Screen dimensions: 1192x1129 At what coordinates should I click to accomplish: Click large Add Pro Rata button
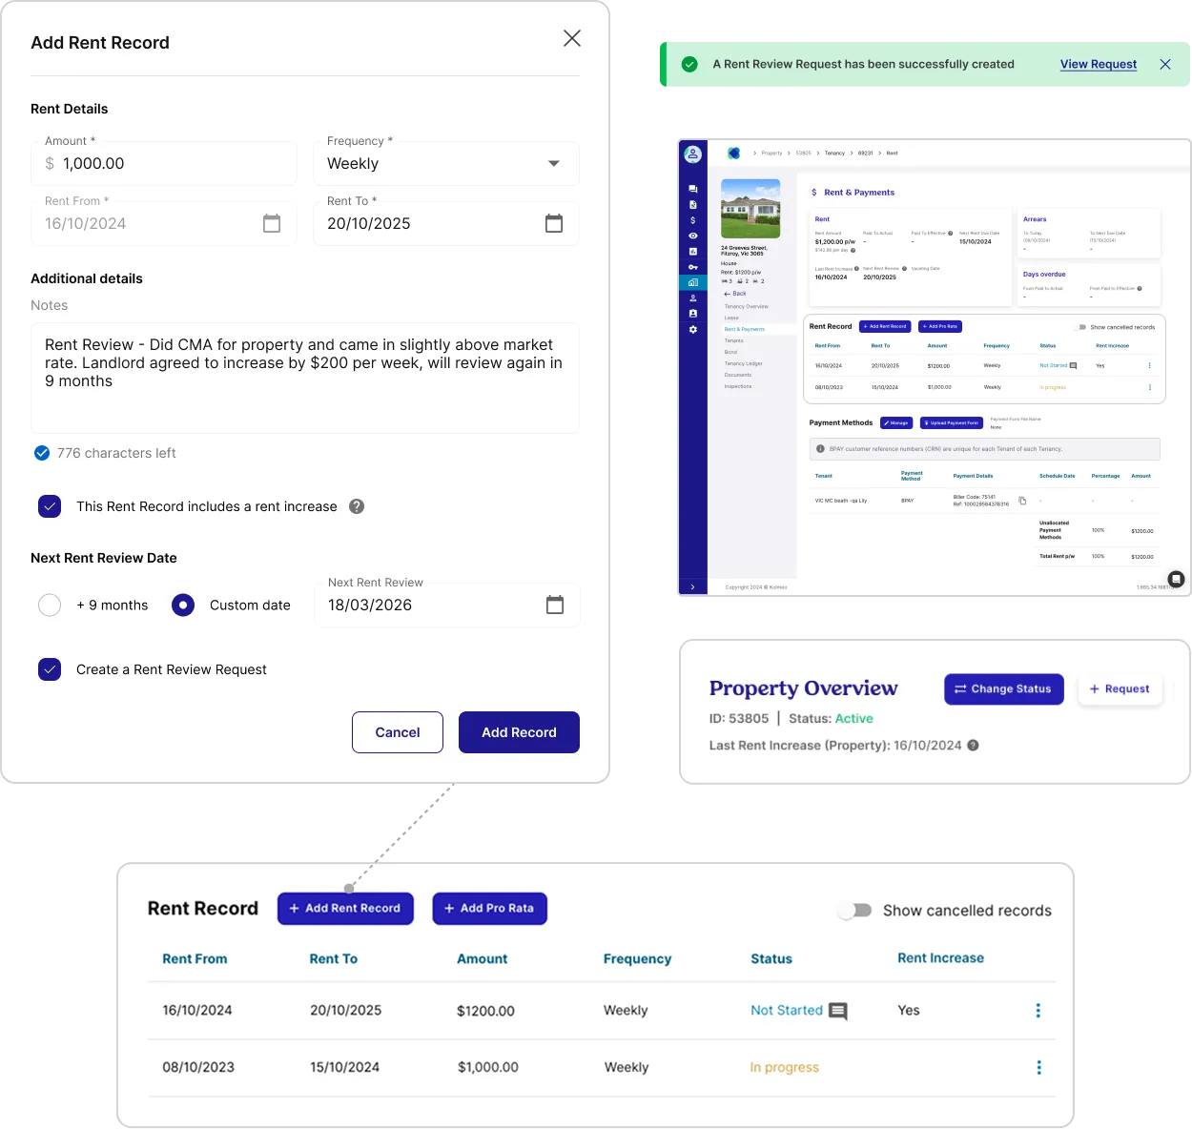[489, 909]
